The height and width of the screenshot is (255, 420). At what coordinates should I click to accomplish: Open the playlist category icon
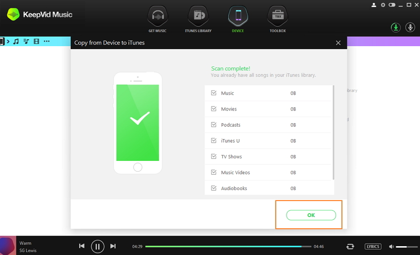point(26,42)
